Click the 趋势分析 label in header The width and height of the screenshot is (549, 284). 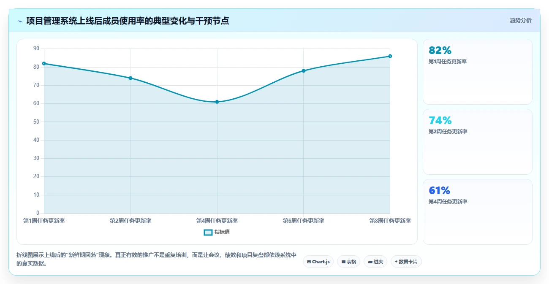(x=520, y=20)
